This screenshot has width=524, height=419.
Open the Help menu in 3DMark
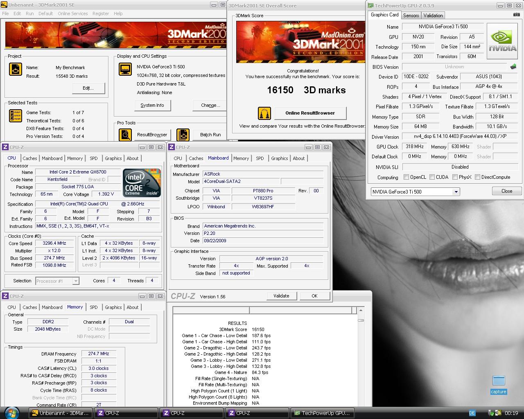118,14
